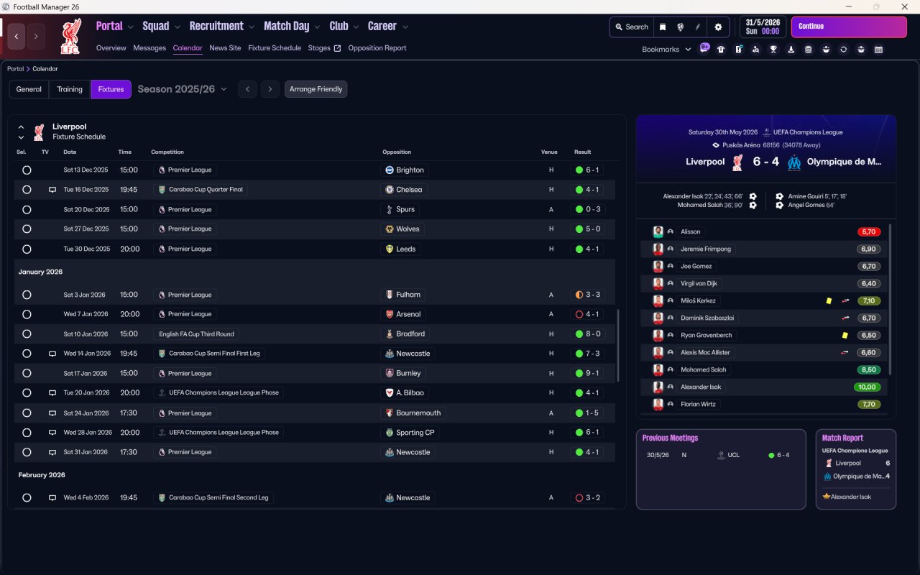Select the radio button for the Burnley fixture
This screenshot has width=920, height=575.
click(27, 374)
